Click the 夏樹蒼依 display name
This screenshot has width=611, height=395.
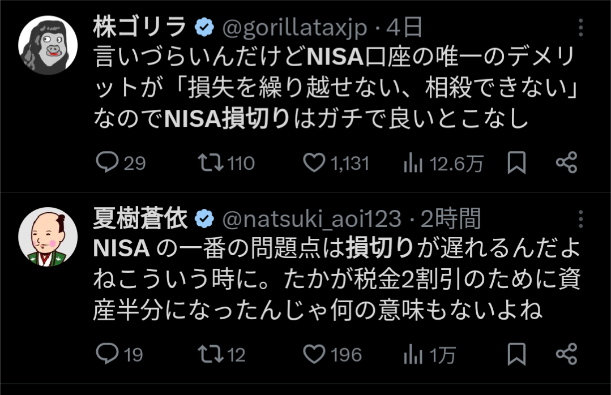click(139, 218)
